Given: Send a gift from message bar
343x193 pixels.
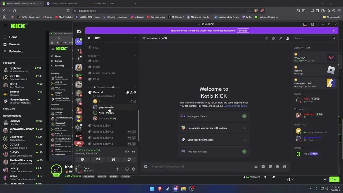Looking at the screenshot, I should [x=256, y=166].
